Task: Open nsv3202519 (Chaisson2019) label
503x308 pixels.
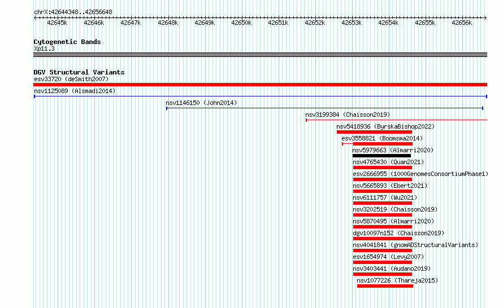Action: (395, 209)
